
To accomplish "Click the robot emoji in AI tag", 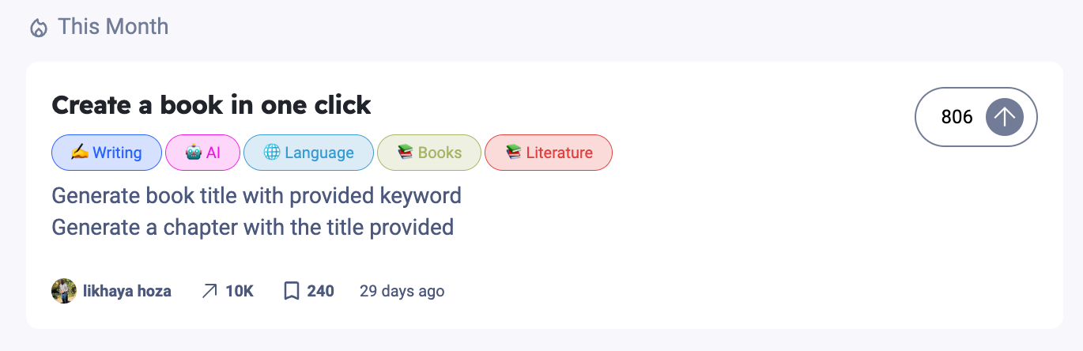I will (194, 153).
